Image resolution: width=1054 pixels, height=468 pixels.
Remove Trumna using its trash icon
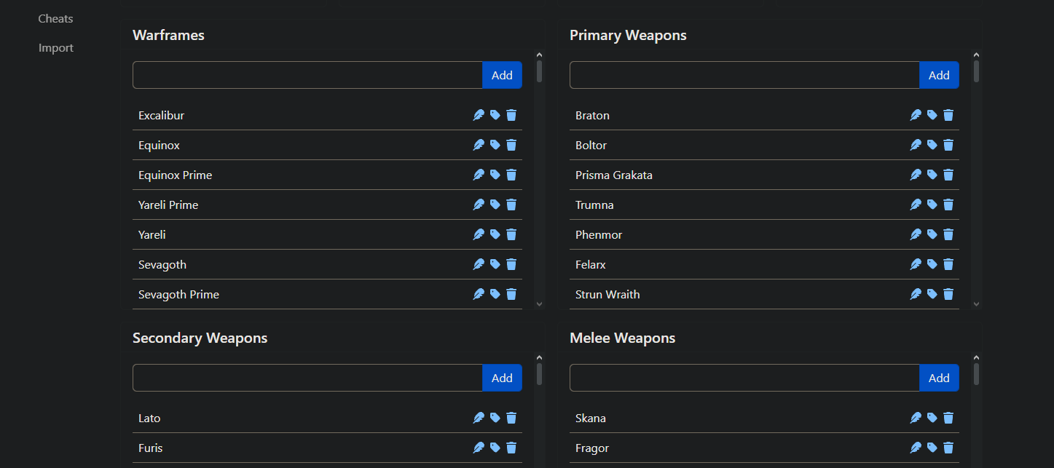coord(948,205)
